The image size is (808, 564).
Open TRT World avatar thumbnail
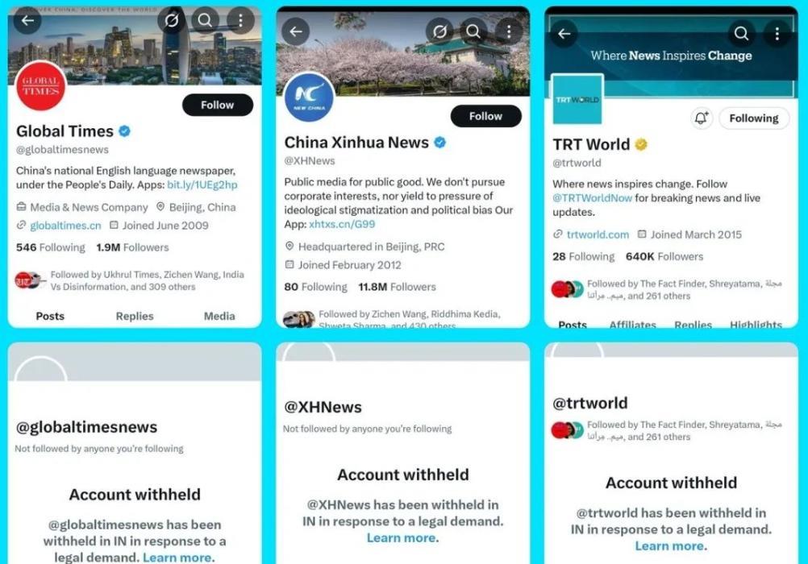click(577, 99)
